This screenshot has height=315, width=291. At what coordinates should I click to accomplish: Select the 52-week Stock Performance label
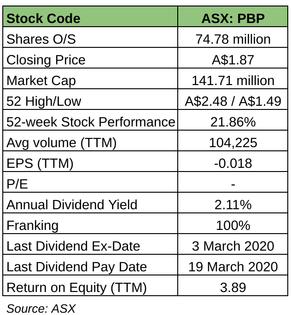point(91,122)
